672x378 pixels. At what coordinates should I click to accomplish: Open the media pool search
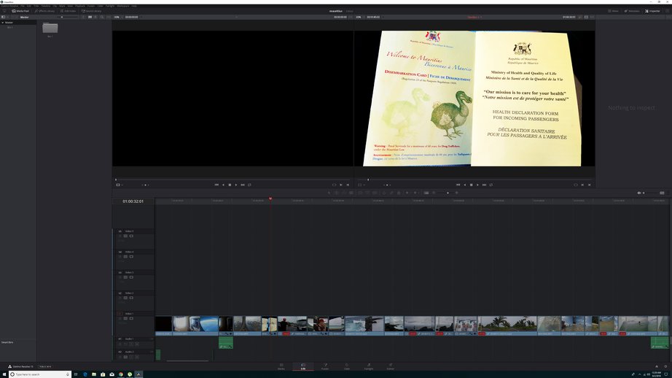pyautogui.click(x=101, y=18)
